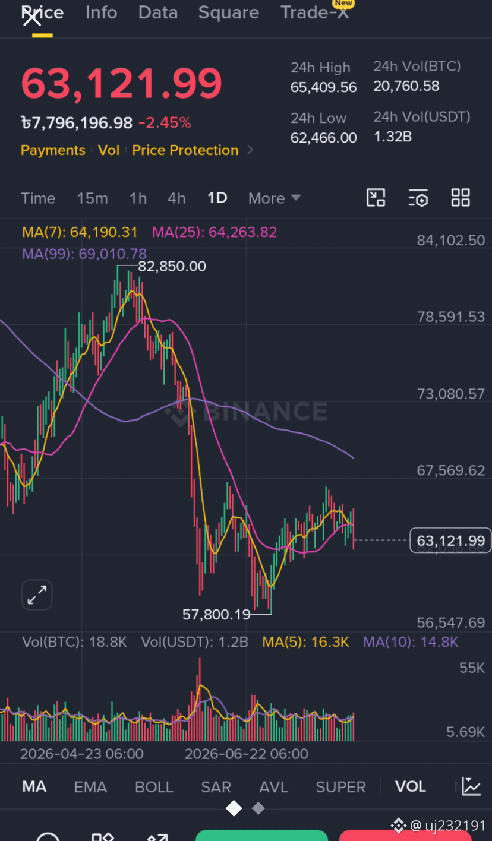Open the indicator chart settings icon
Screen dimensions: 492x841
[x=471, y=786]
